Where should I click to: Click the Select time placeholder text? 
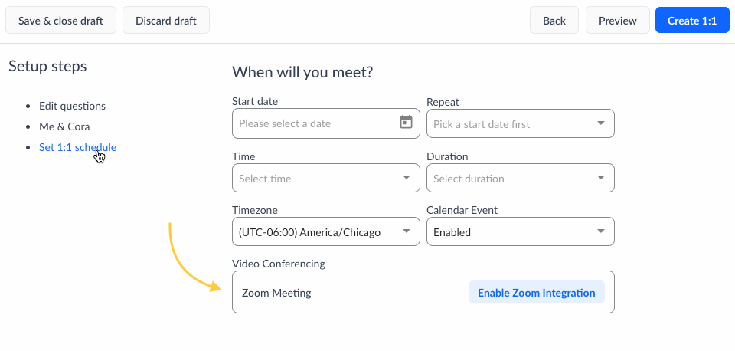coord(265,179)
